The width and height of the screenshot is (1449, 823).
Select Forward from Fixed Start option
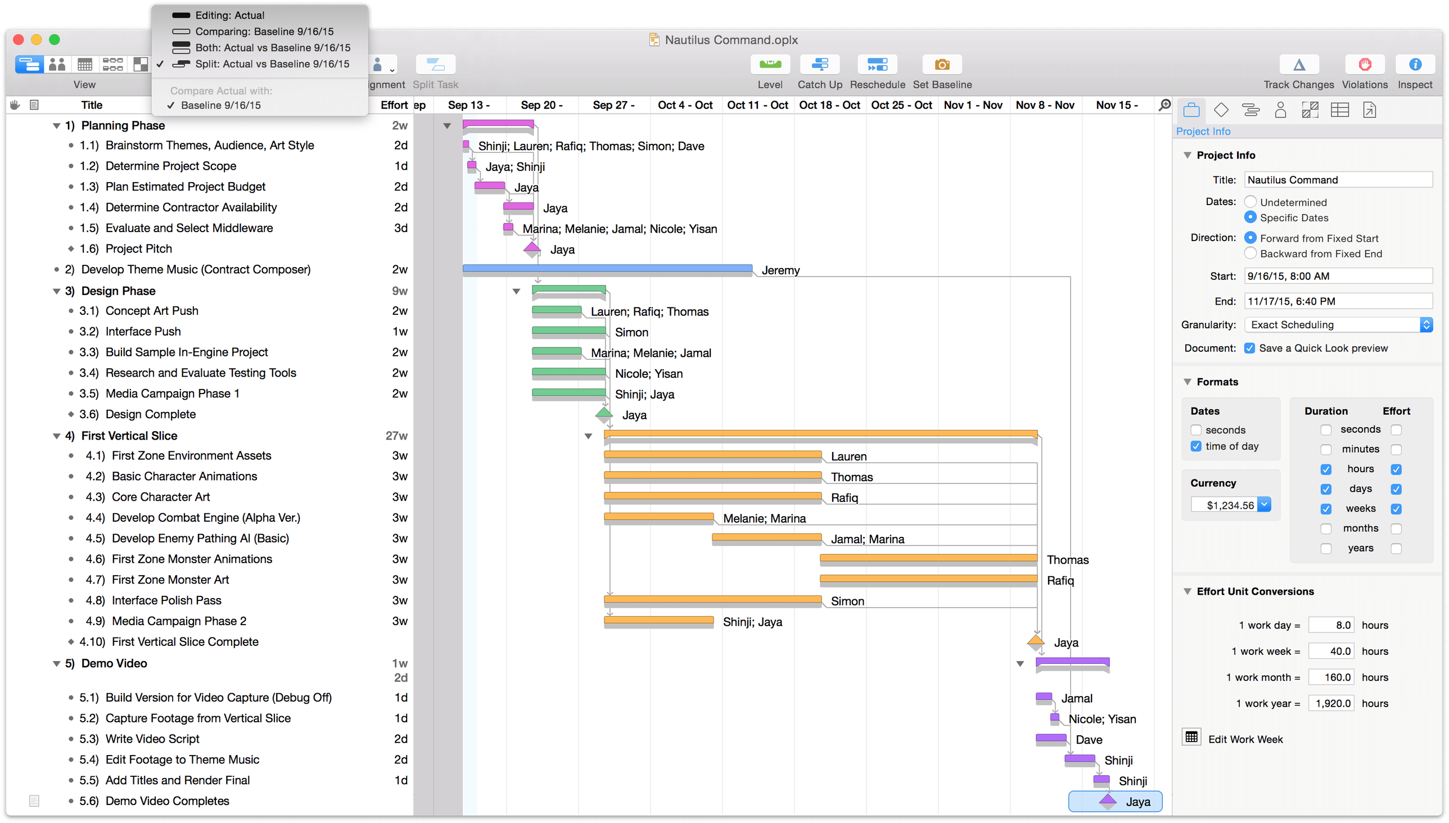[1250, 238]
